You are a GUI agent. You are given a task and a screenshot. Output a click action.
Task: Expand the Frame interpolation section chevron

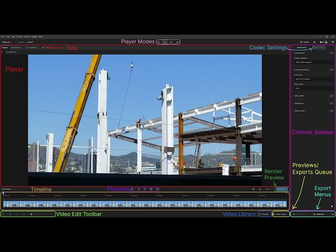pyautogui.click(x=293, y=70)
